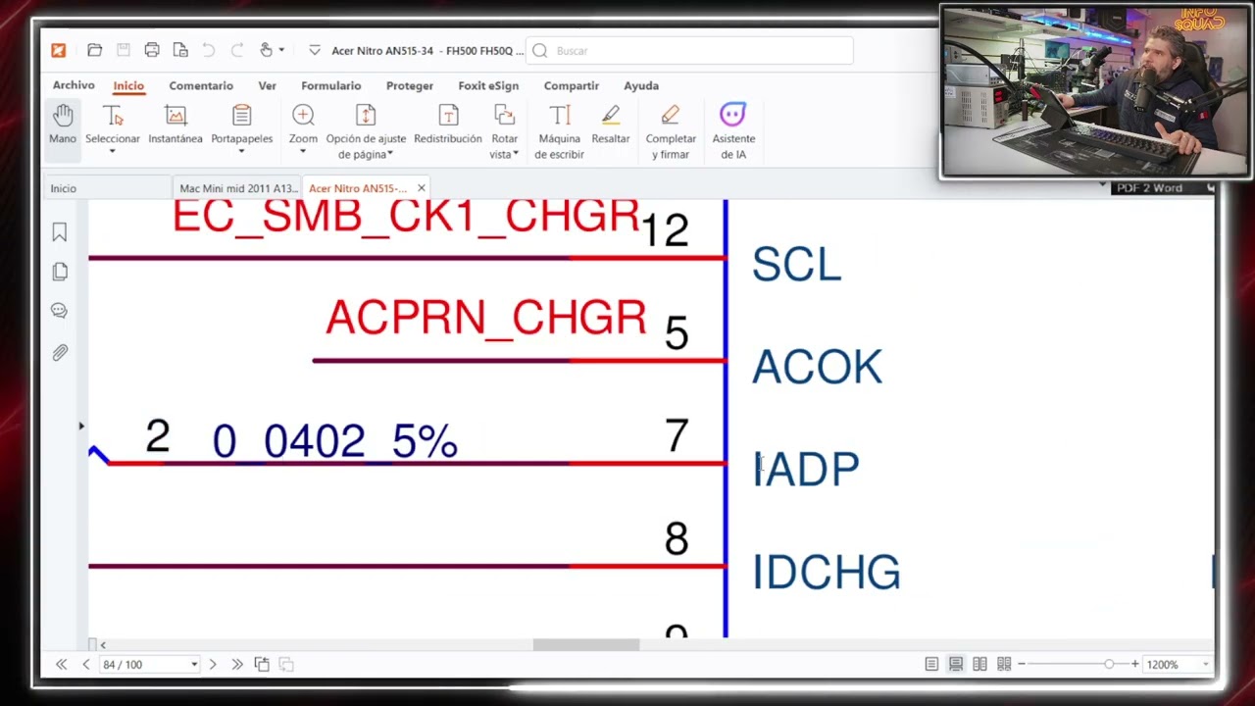1255x706 pixels.
Task: Undo the last action
Action: click(209, 50)
